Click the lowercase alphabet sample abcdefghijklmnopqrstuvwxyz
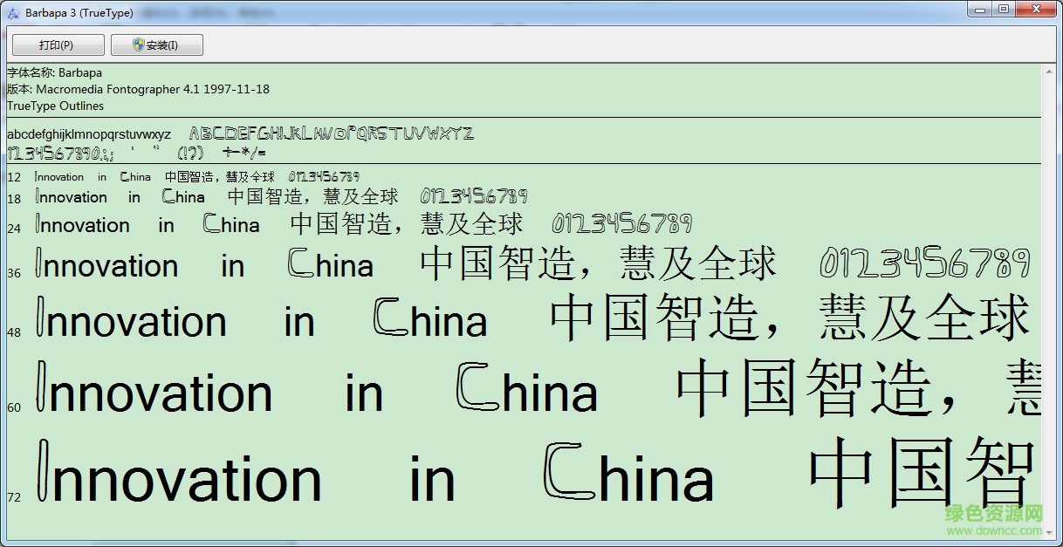The width and height of the screenshot is (1063, 547). (x=89, y=134)
